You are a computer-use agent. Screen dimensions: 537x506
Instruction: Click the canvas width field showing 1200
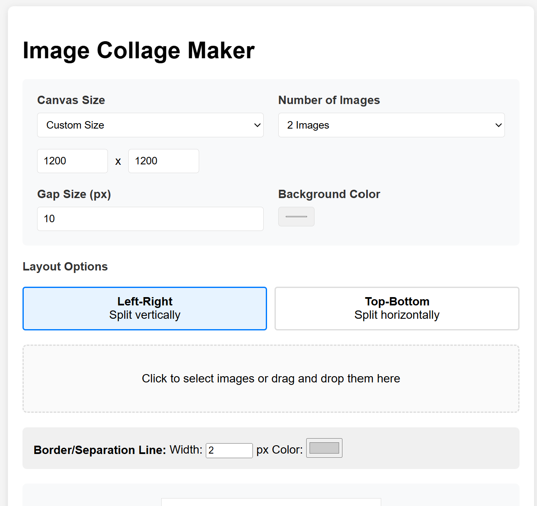(x=72, y=161)
